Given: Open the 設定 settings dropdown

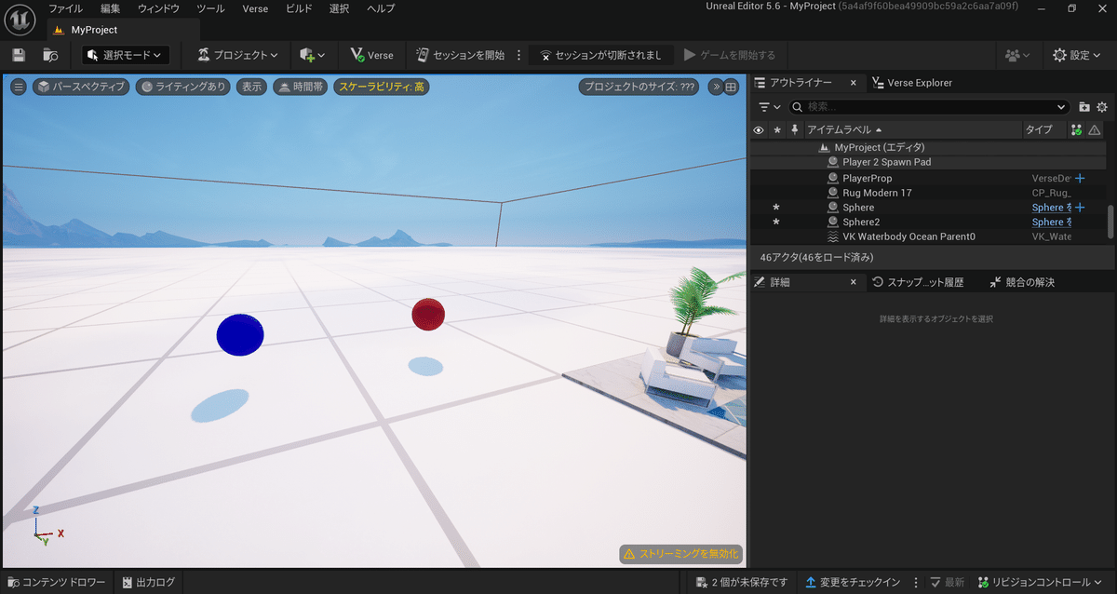Looking at the screenshot, I should click(x=1077, y=55).
